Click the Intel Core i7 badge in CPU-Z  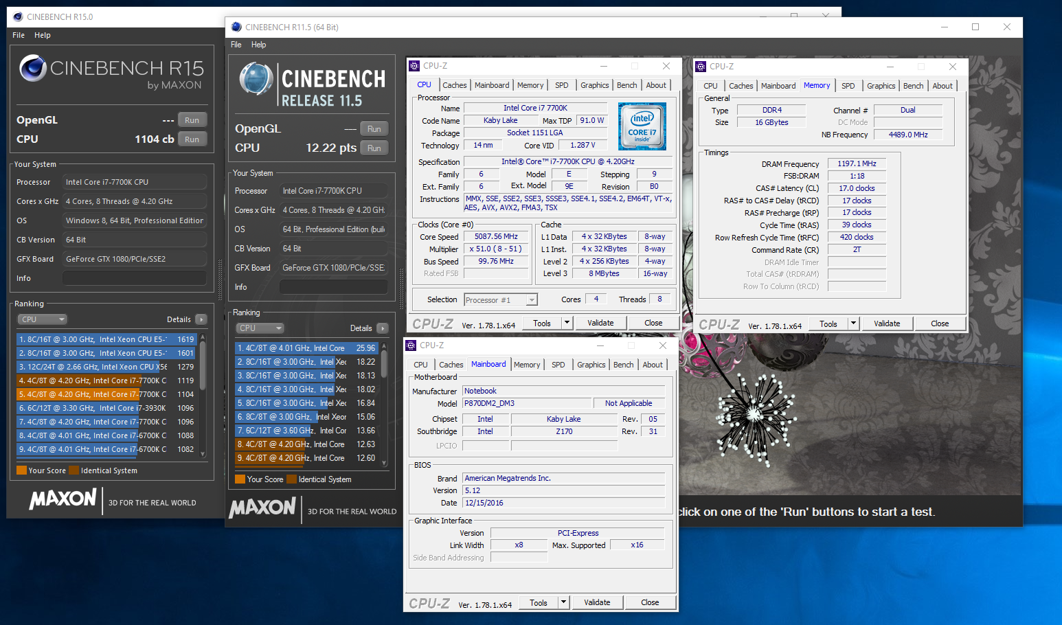pyautogui.click(x=642, y=126)
